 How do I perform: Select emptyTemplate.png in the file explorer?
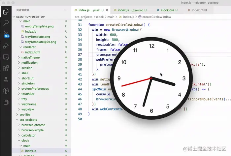click(x=39, y=26)
